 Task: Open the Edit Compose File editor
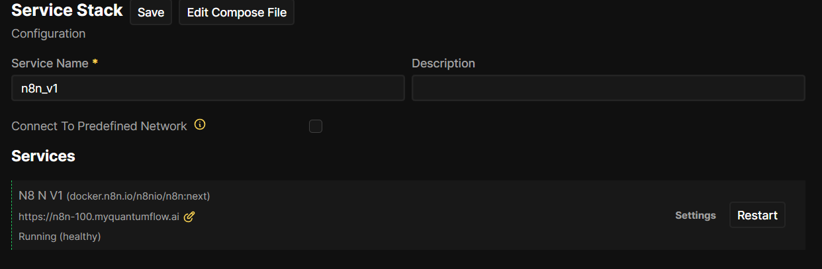tap(236, 13)
